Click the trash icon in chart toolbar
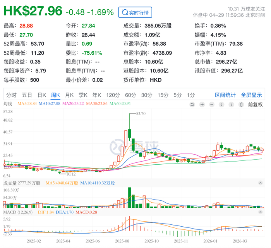The image size is (271, 248). point(241,105)
